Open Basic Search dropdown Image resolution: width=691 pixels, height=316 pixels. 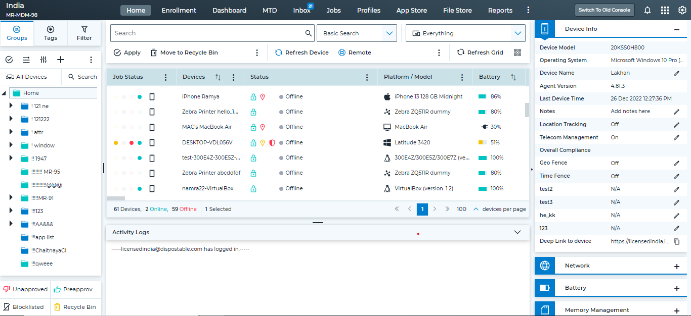[x=357, y=33]
